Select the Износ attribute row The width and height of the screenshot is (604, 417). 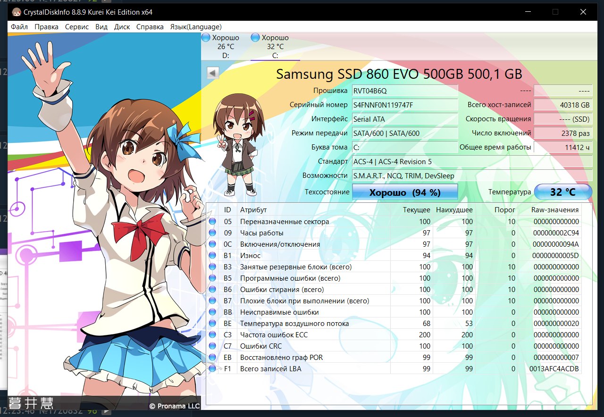click(x=394, y=256)
